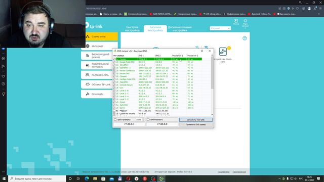Open the Приложение link in the footer
The width and height of the screenshot is (324, 182).
(239, 172)
